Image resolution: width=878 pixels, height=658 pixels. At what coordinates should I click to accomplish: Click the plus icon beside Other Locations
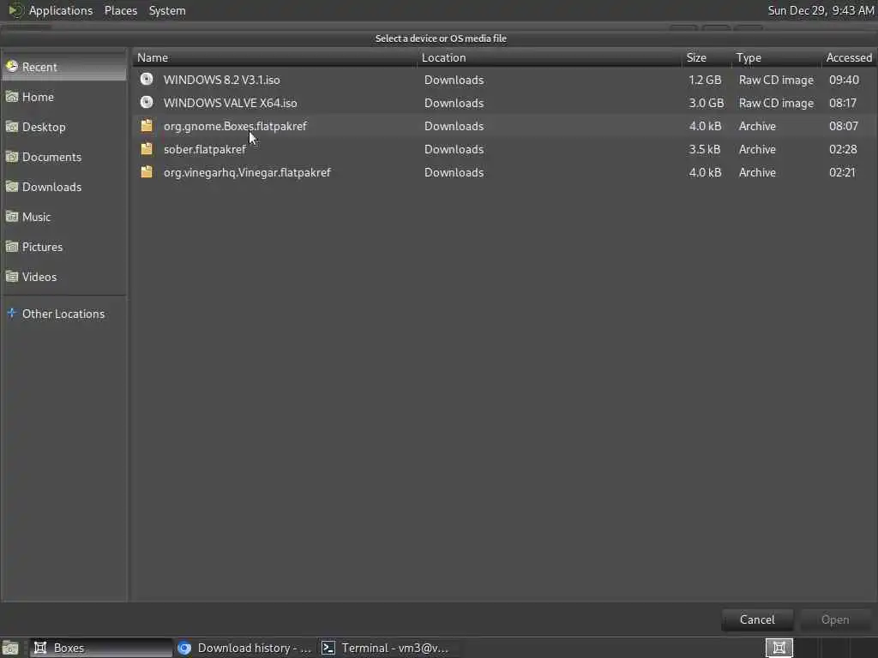click(12, 314)
